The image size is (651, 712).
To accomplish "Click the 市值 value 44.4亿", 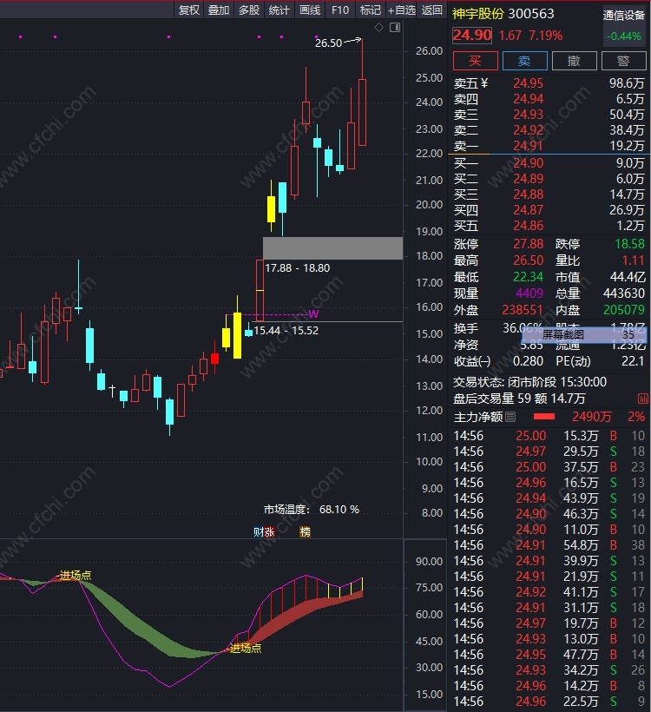I will [x=628, y=276].
